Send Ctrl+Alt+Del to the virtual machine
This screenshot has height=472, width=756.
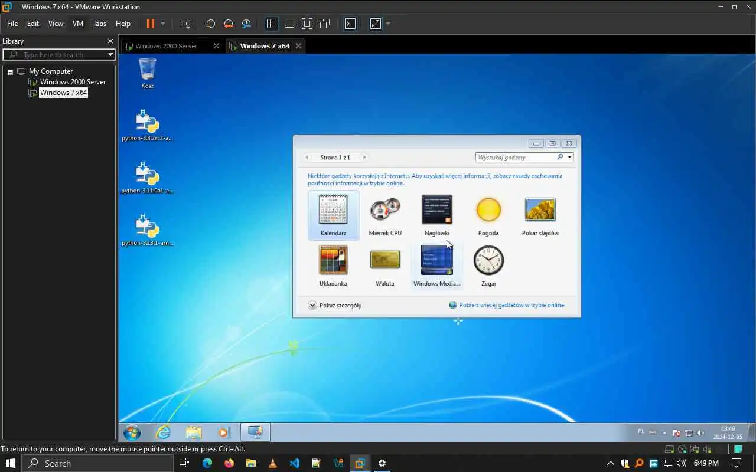pyautogui.click(x=185, y=24)
